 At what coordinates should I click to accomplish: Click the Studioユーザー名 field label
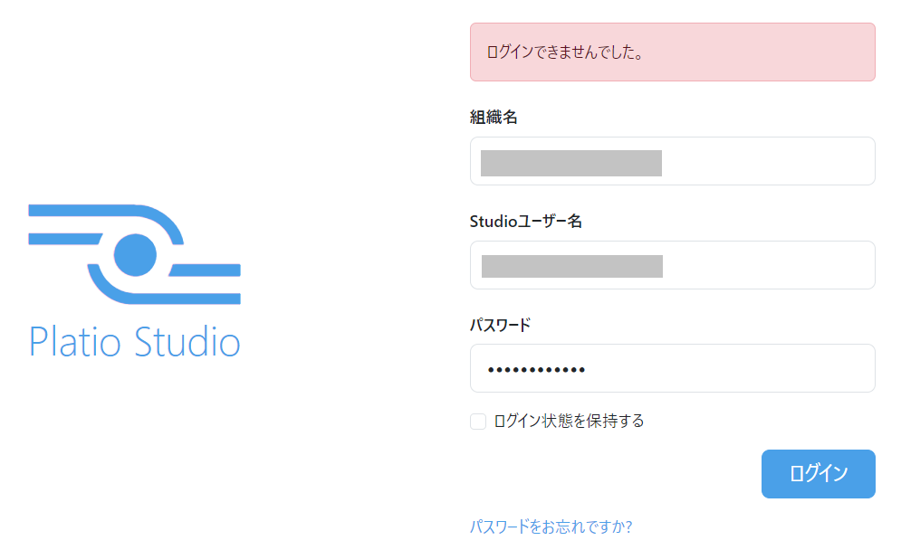[525, 221]
